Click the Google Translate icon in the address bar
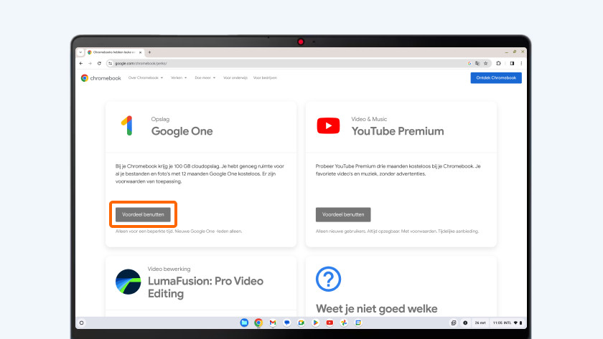This screenshot has height=339, width=603. click(x=478, y=63)
